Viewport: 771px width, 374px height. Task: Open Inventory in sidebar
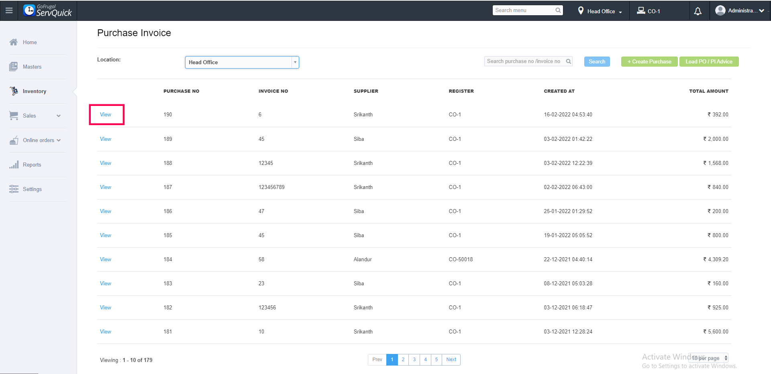[35, 91]
